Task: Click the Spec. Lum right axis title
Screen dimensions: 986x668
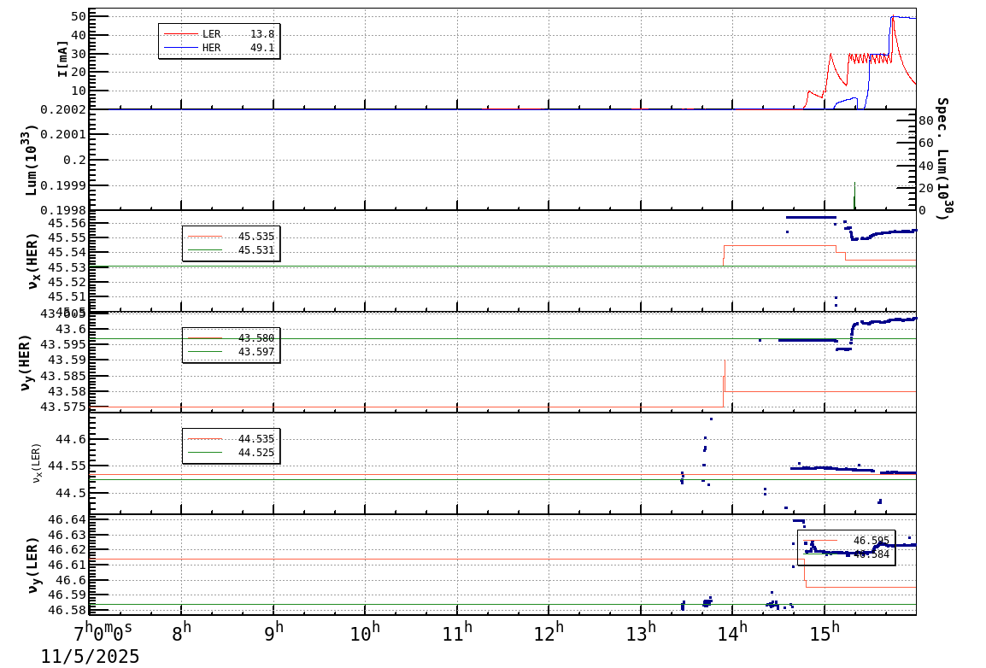Action: coord(942,159)
